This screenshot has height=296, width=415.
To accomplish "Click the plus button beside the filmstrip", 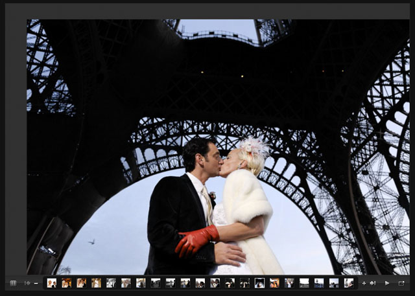I will [364, 283].
